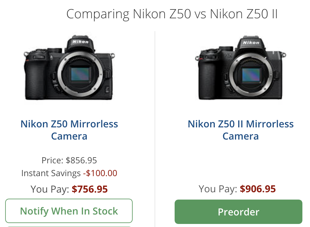Click the partial green button below Notify When In Stock
The height and width of the screenshot is (227, 310).
click(x=69, y=226)
